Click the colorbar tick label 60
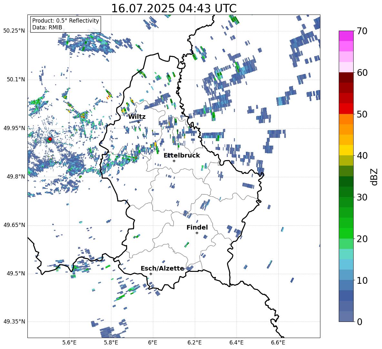The height and width of the screenshot is (349, 382). coord(362,73)
